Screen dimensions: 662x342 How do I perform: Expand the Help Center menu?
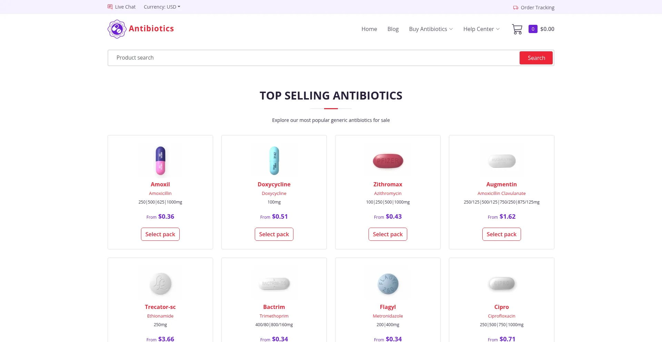pyautogui.click(x=481, y=29)
